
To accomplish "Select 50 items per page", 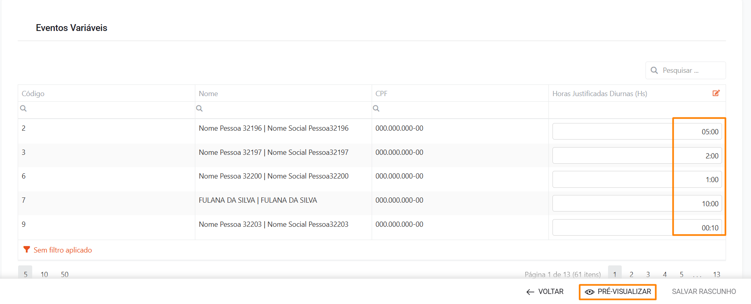I will click(x=64, y=274).
